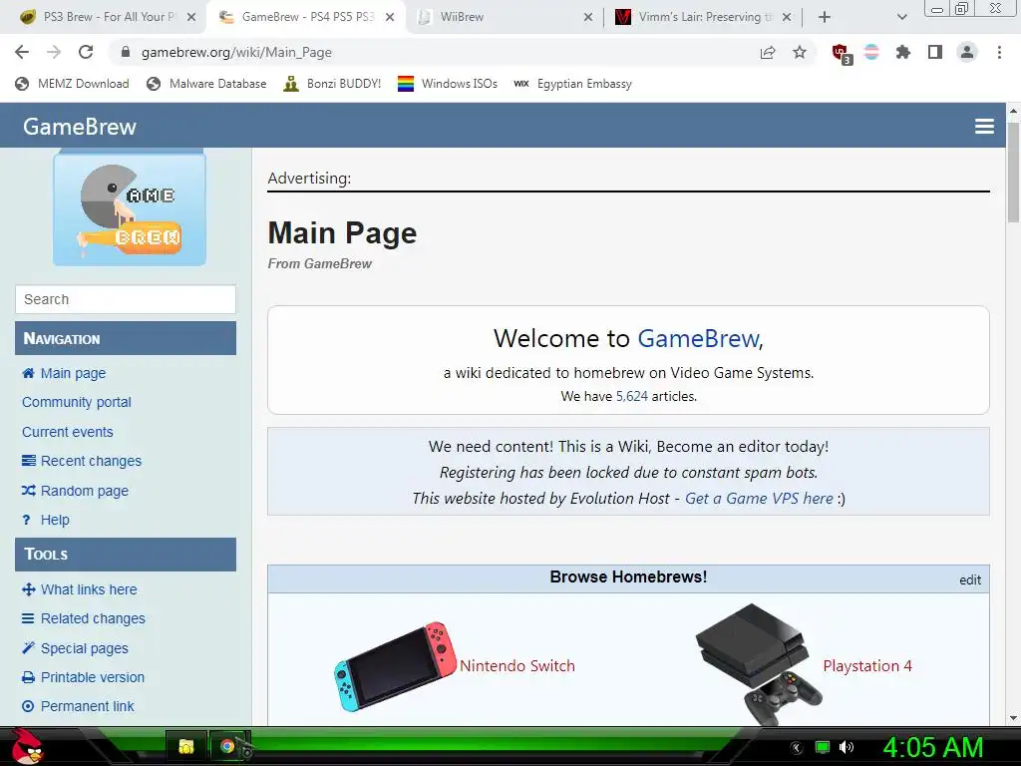Bookmark this page with the star icon
The height and width of the screenshot is (766, 1021).
click(800, 52)
